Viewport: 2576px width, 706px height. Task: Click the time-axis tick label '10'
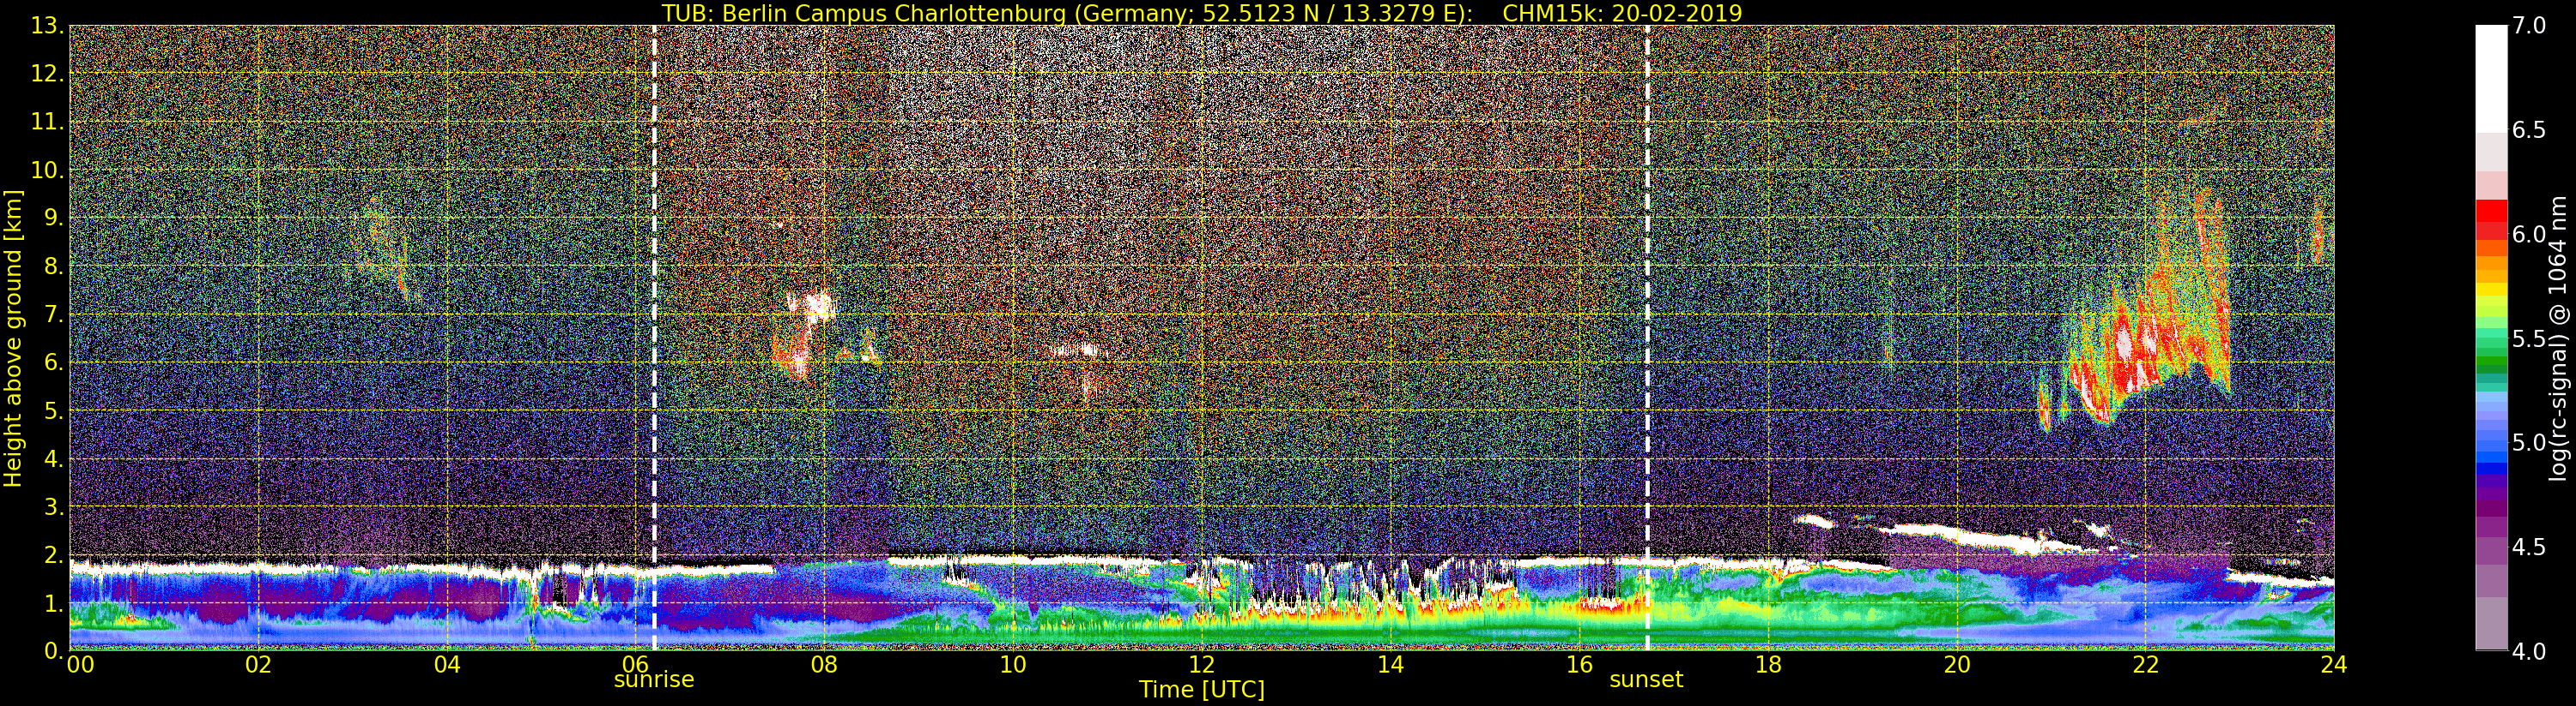coord(1013,664)
